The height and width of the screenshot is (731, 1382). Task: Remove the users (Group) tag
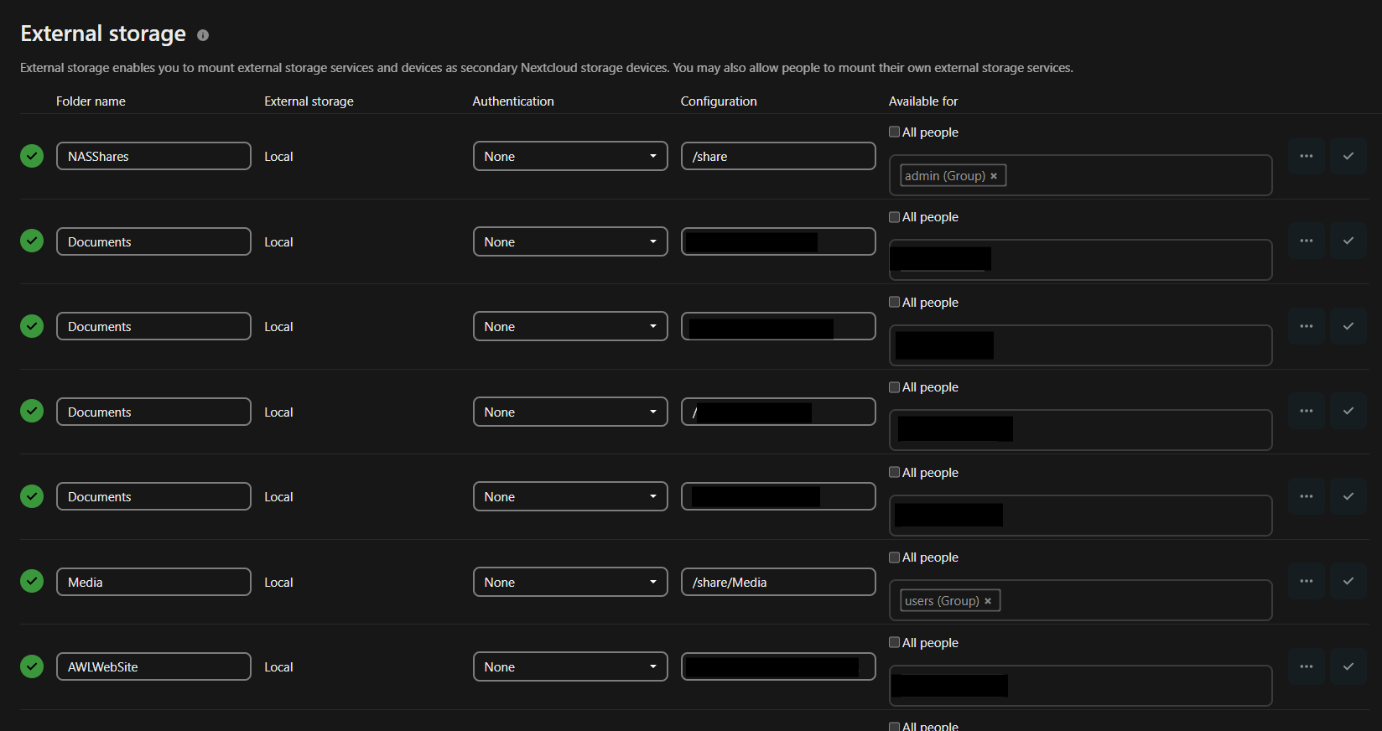(x=988, y=601)
